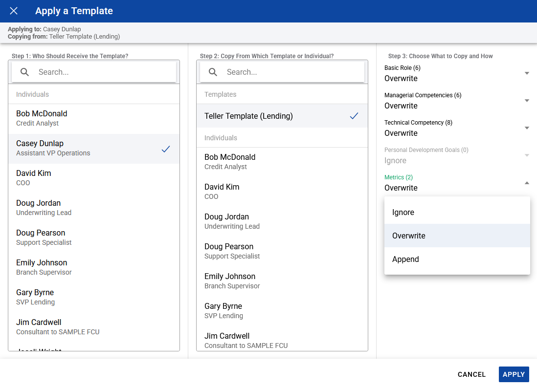Choose Overwrite in the Metrics menu
This screenshot has height=389, width=537.
457,236
